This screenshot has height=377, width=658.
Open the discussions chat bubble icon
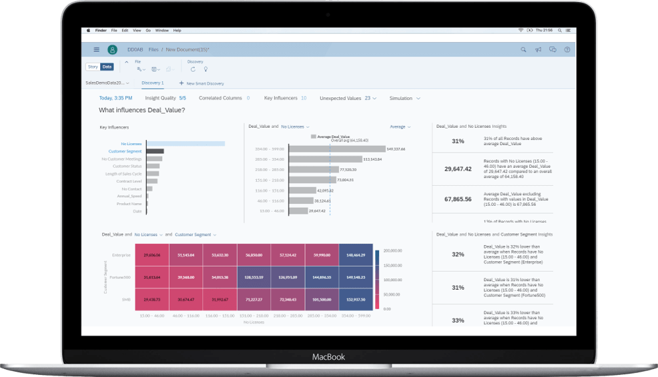553,49
